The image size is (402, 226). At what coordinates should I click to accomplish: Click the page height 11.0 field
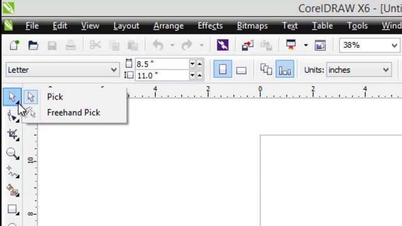[162, 75]
